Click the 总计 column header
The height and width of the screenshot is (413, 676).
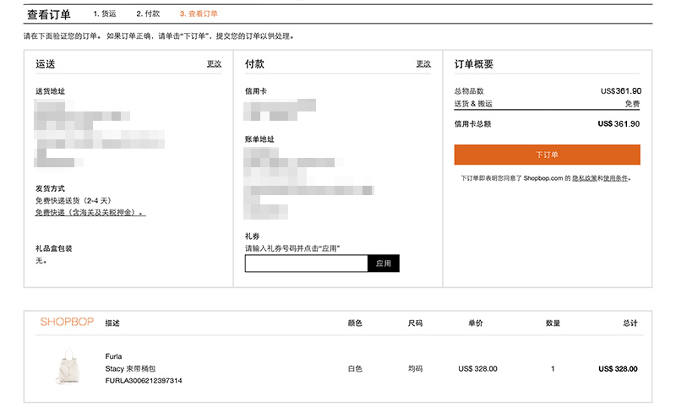pyautogui.click(x=630, y=323)
